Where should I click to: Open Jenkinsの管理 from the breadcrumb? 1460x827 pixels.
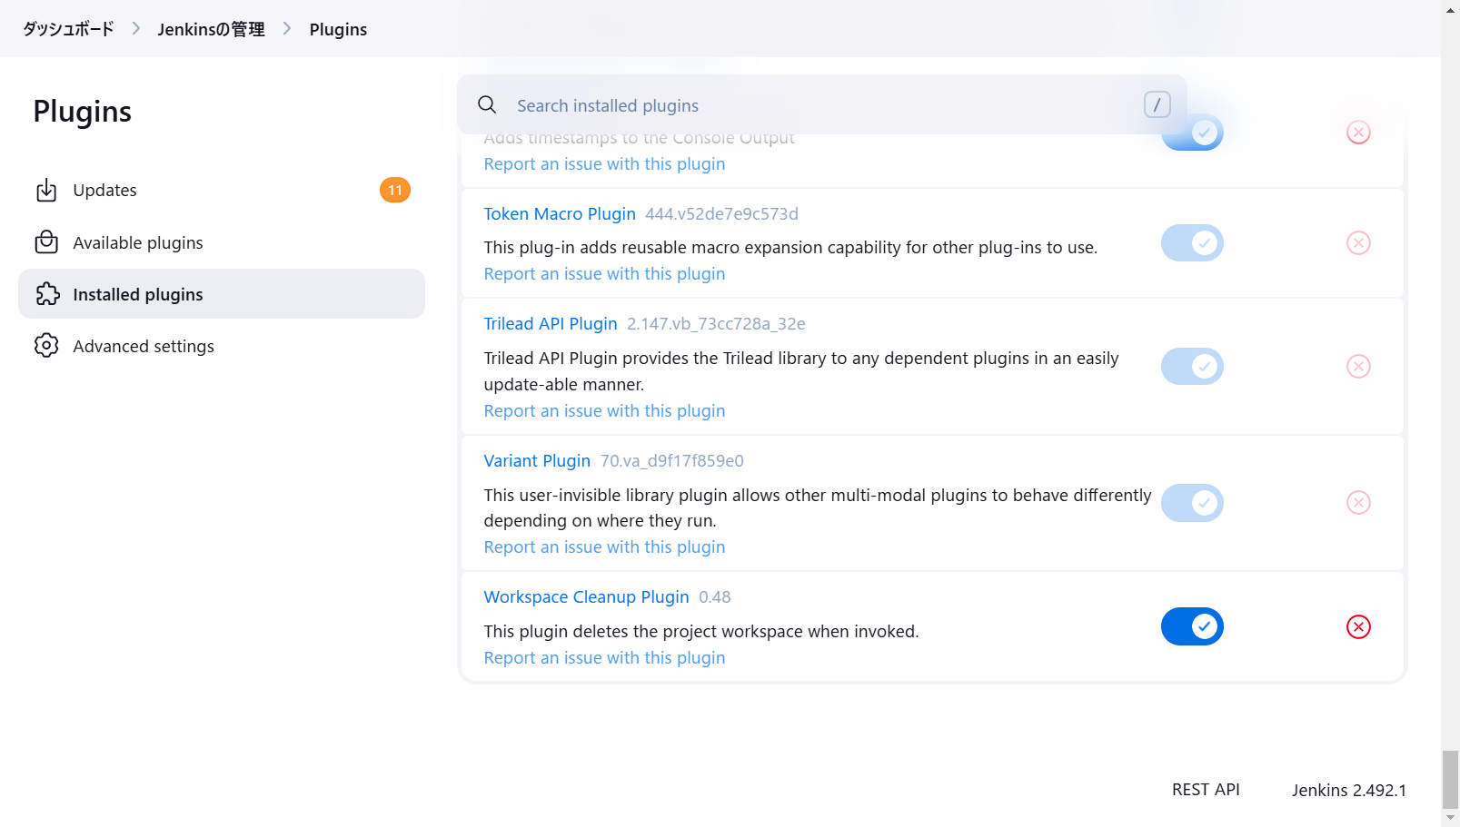tap(210, 28)
